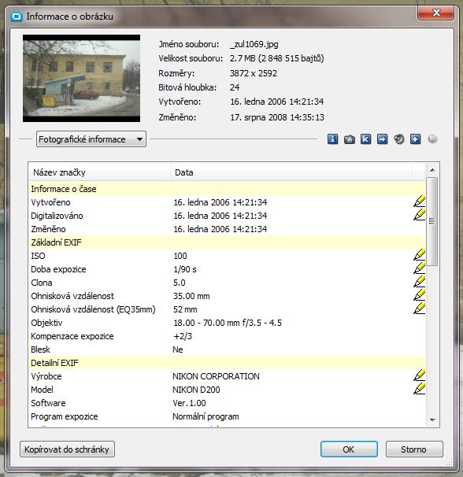Click the camera icon in toolbar
This screenshot has width=463, height=477.
[349, 139]
